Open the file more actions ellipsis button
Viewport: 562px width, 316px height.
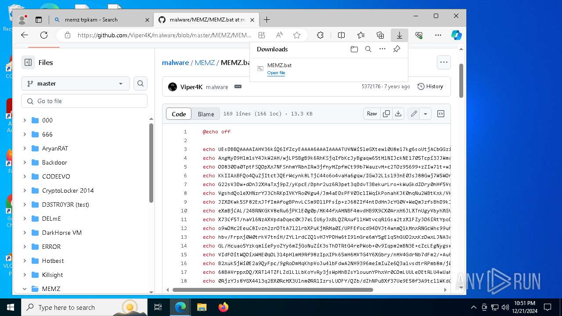point(444,62)
